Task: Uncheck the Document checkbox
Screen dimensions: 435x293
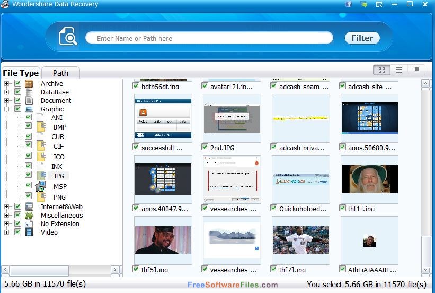Action: (18, 100)
